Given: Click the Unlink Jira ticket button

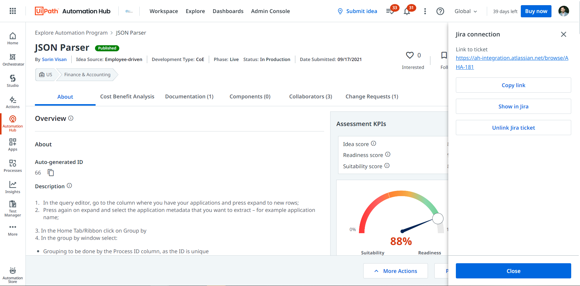Looking at the screenshot, I should point(513,128).
